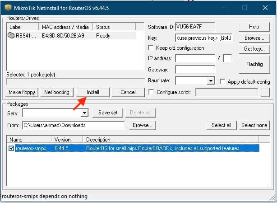Enable the Configure script checkbox

click(x=151, y=92)
